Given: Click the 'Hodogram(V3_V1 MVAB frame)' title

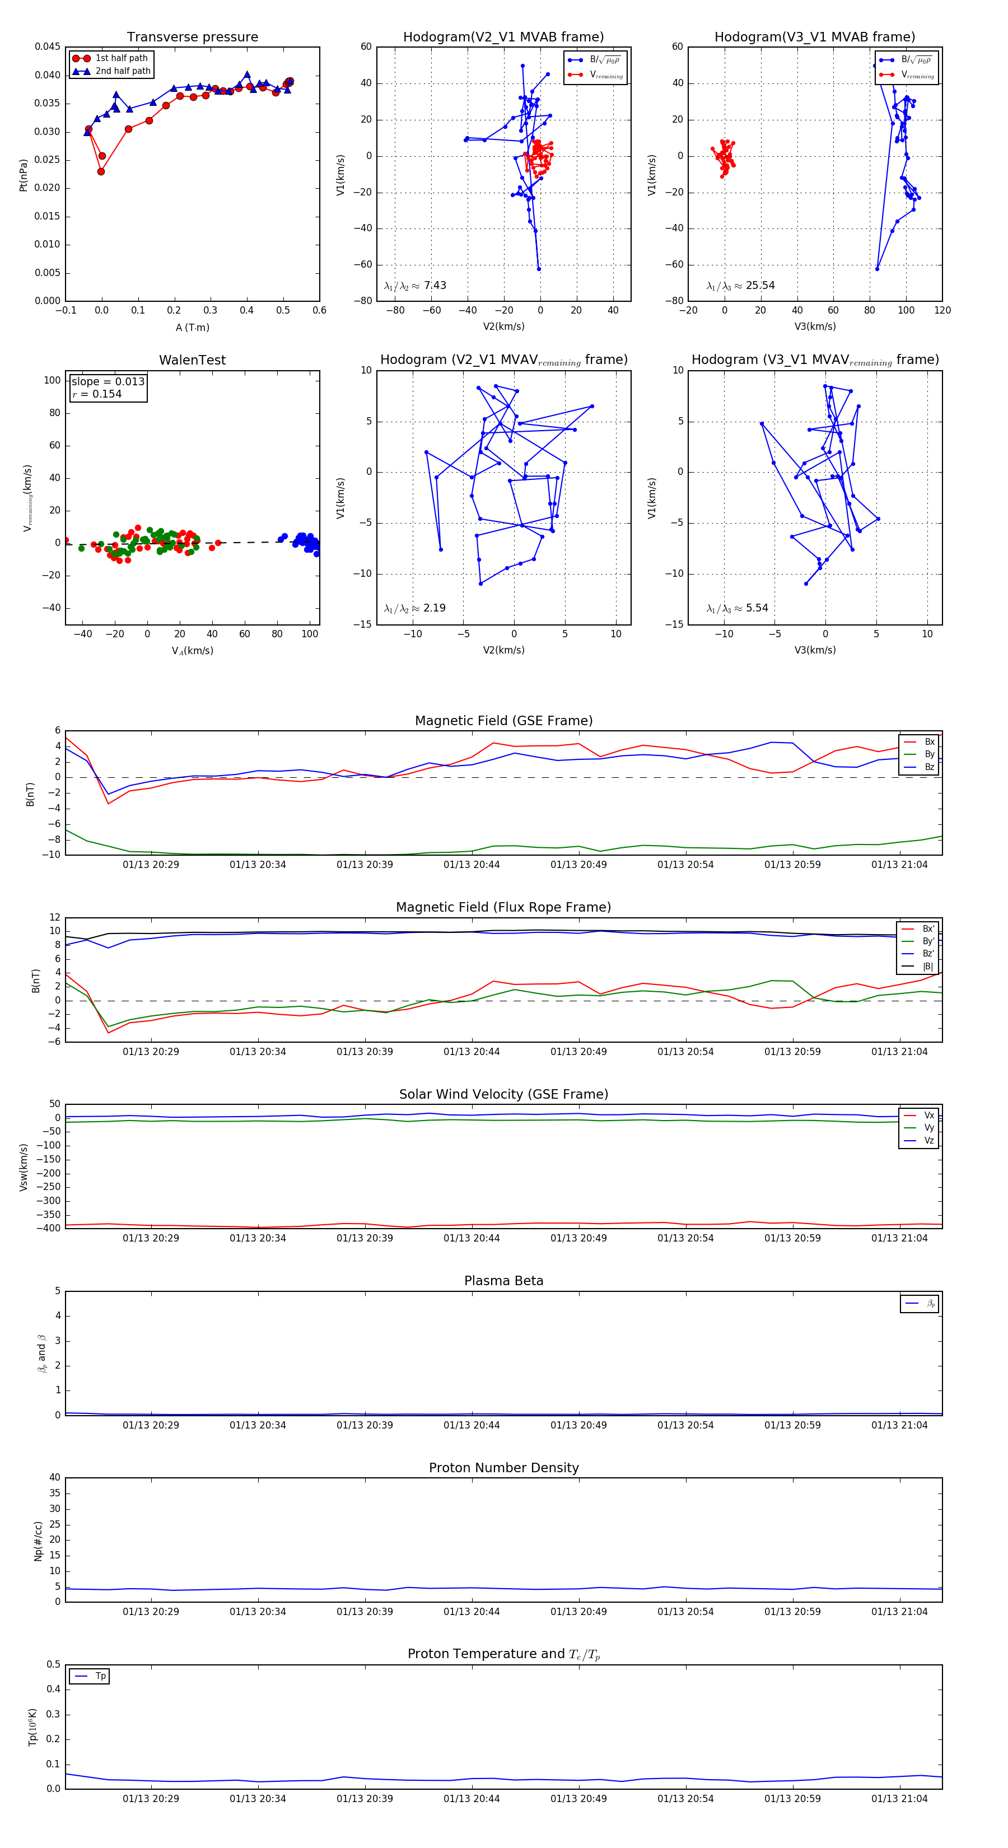Looking at the screenshot, I should [815, 38].
